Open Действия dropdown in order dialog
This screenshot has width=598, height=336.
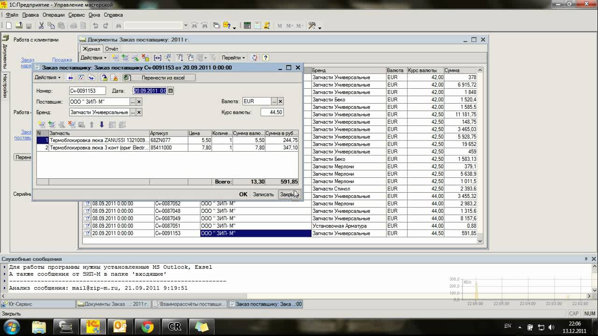tap(48, 77)
